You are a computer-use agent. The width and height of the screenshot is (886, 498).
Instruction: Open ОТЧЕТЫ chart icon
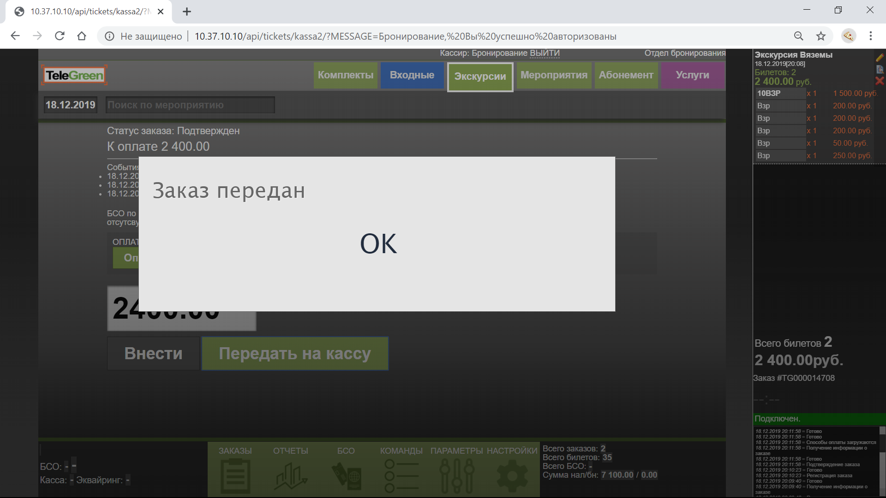(290, 475)
